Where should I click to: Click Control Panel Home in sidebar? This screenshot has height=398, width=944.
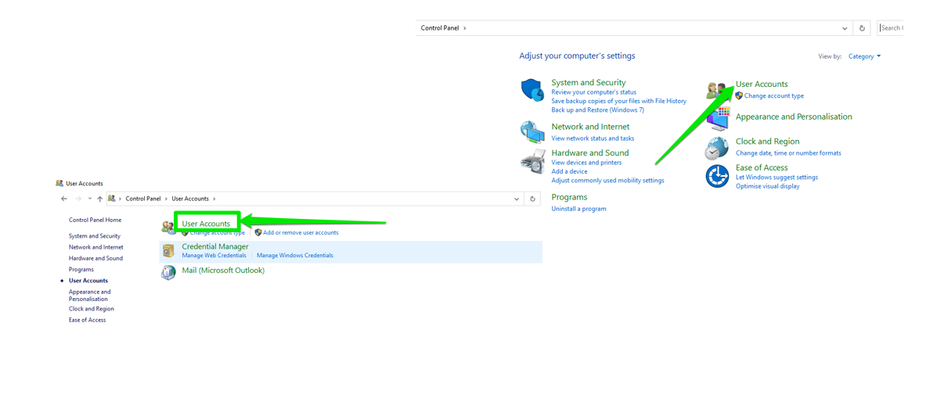click(x=95, y=220)
